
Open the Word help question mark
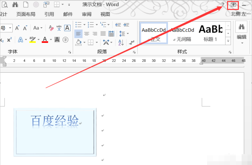(223, 5)
